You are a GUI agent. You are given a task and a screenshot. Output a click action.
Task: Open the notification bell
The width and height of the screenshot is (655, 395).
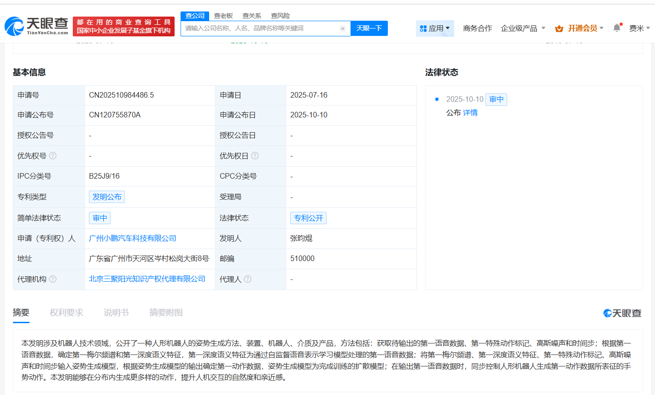(617, 28)
